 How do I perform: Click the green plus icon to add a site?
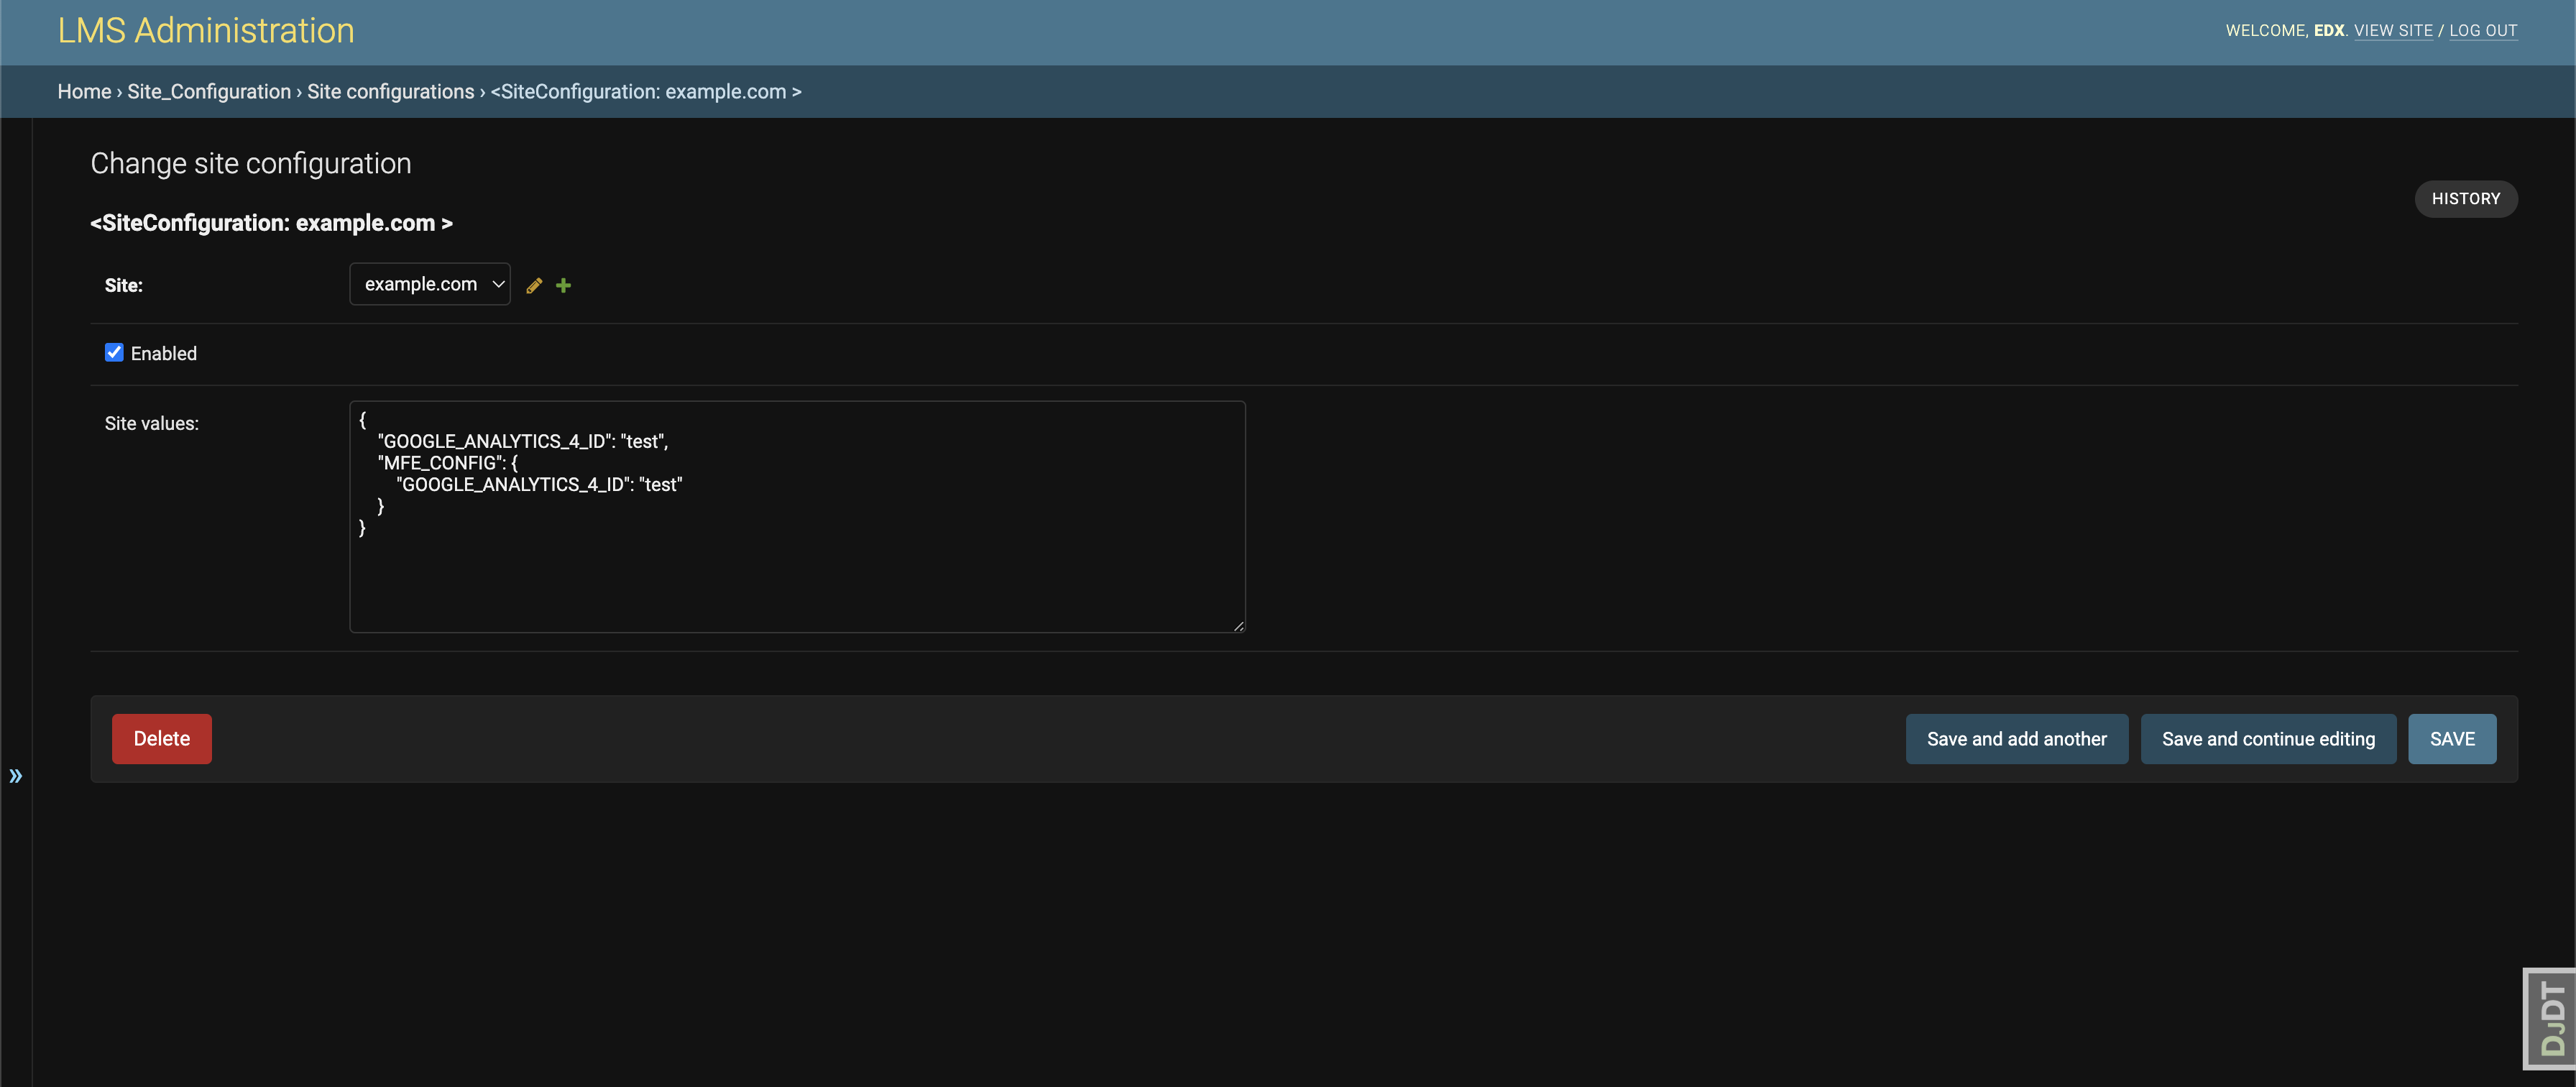pos(563,285)
